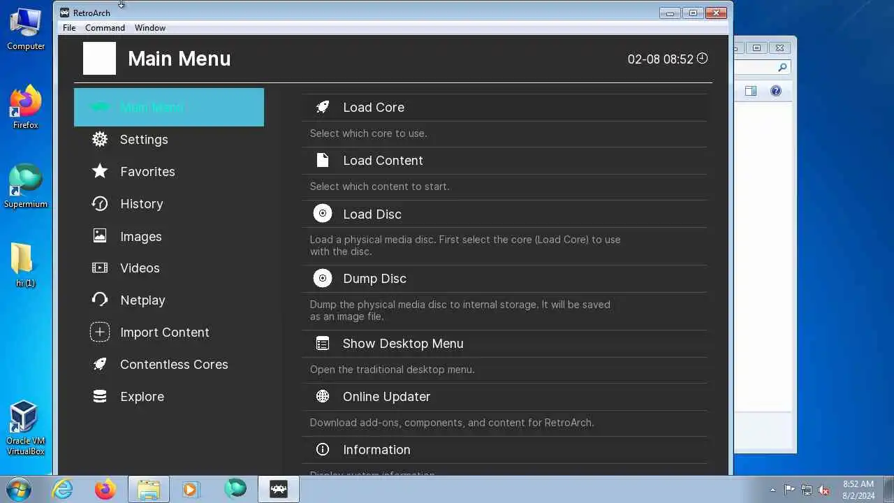Click the RetroArch icon in title bar

65,13
